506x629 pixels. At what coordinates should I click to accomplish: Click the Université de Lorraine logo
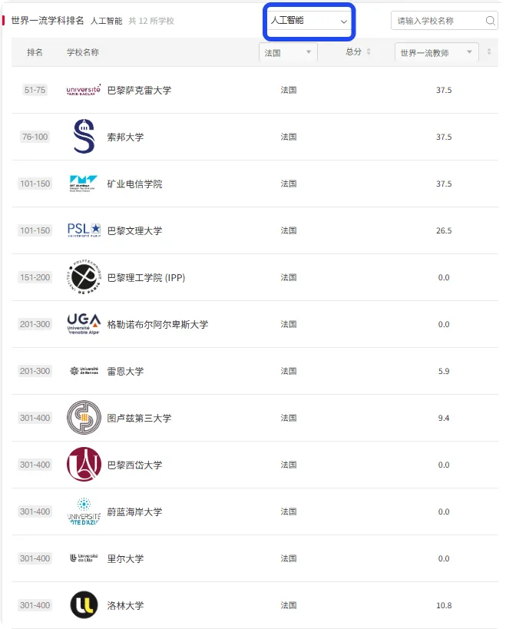(x=84, y=604)
